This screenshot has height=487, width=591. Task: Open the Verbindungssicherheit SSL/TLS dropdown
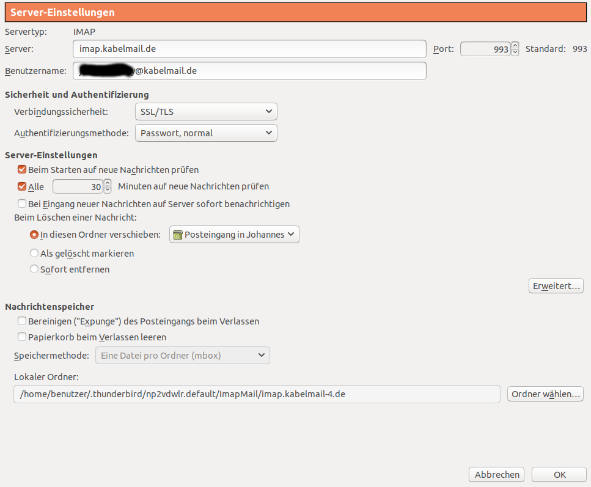point(206,112)
